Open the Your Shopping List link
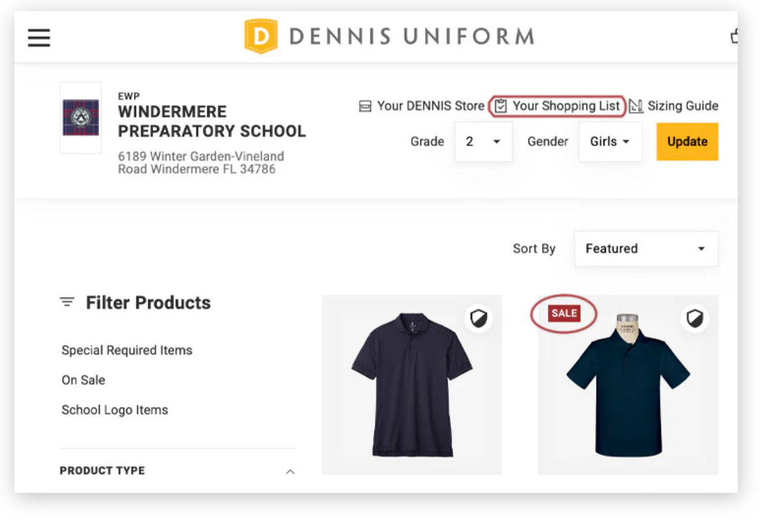Screen dimensions: 760x519 click(x=566, y=106)
